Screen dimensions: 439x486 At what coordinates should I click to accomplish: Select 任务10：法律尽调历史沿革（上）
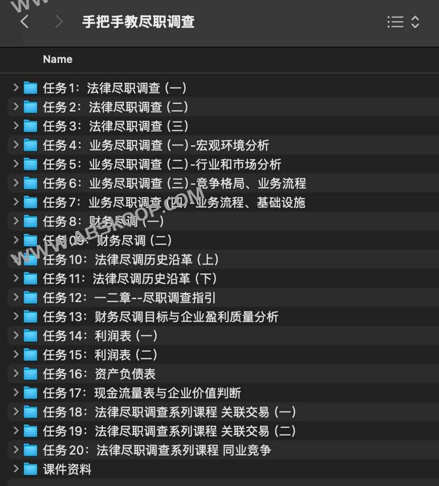[131, 259]
